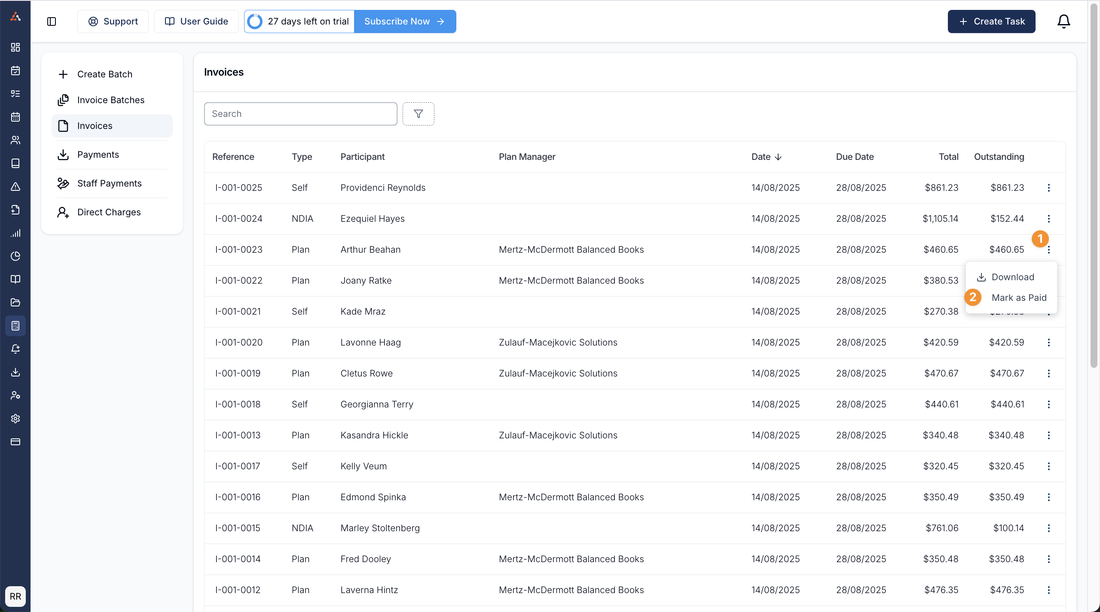Click into the invoice Search field
The image size is (1100, 612).
coord(300,114)
